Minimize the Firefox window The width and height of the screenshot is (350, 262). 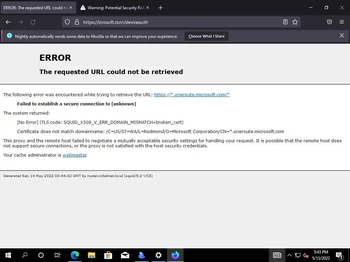310,8
